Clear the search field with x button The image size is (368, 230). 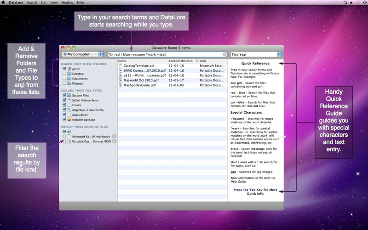click(224, 54)
